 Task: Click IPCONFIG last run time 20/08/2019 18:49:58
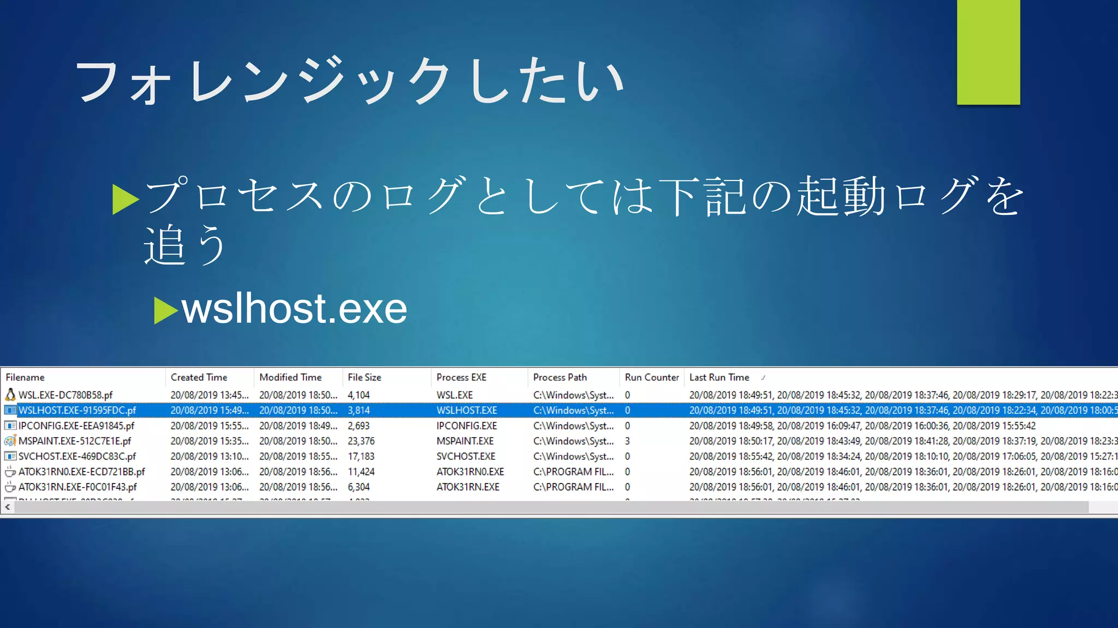[x=731, y=425]
